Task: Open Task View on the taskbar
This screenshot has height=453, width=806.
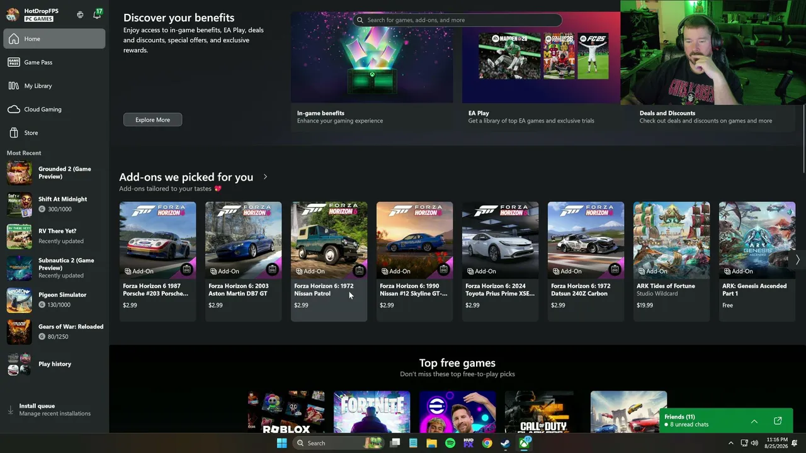Action: [x=395, y=443]
